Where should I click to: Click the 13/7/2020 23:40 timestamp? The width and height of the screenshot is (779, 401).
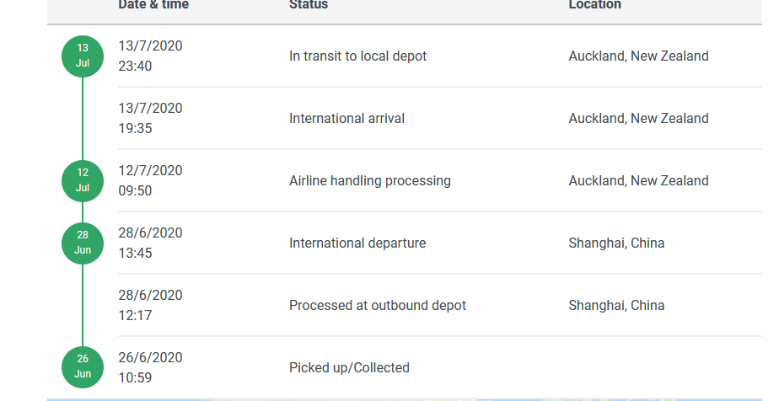150,56
